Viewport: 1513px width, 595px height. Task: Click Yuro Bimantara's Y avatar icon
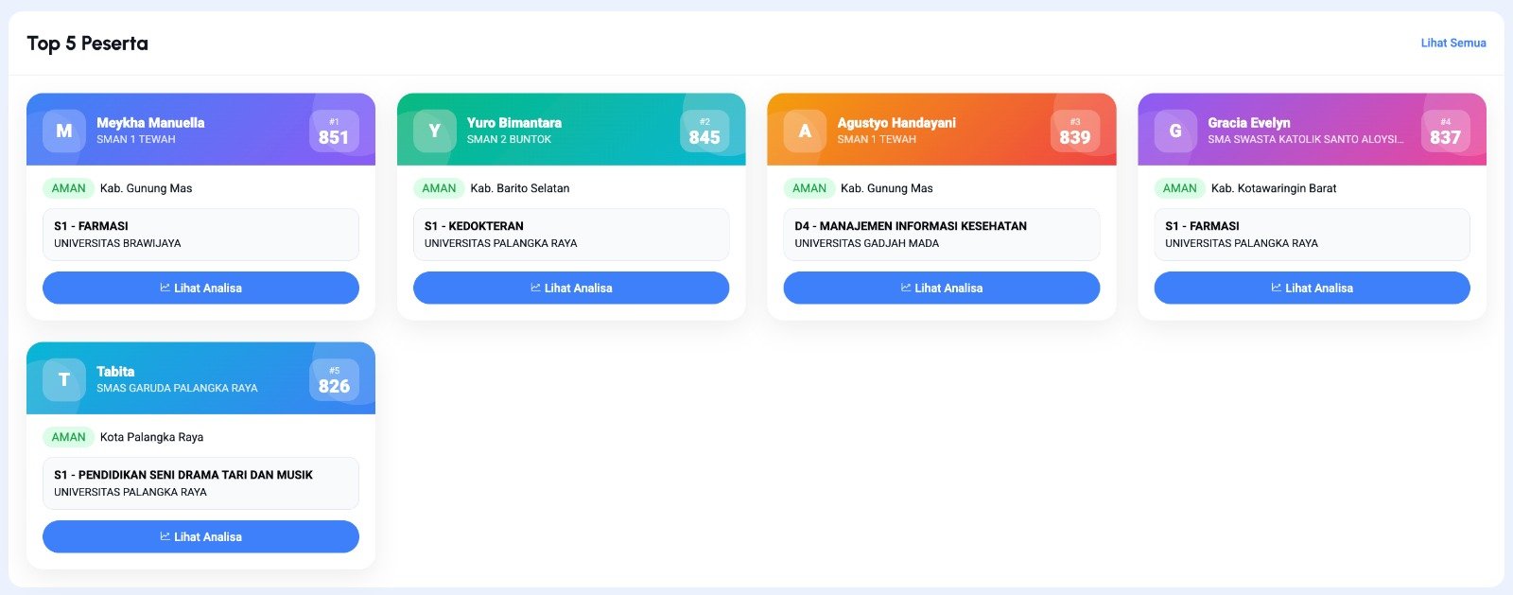tap(434, 131)
